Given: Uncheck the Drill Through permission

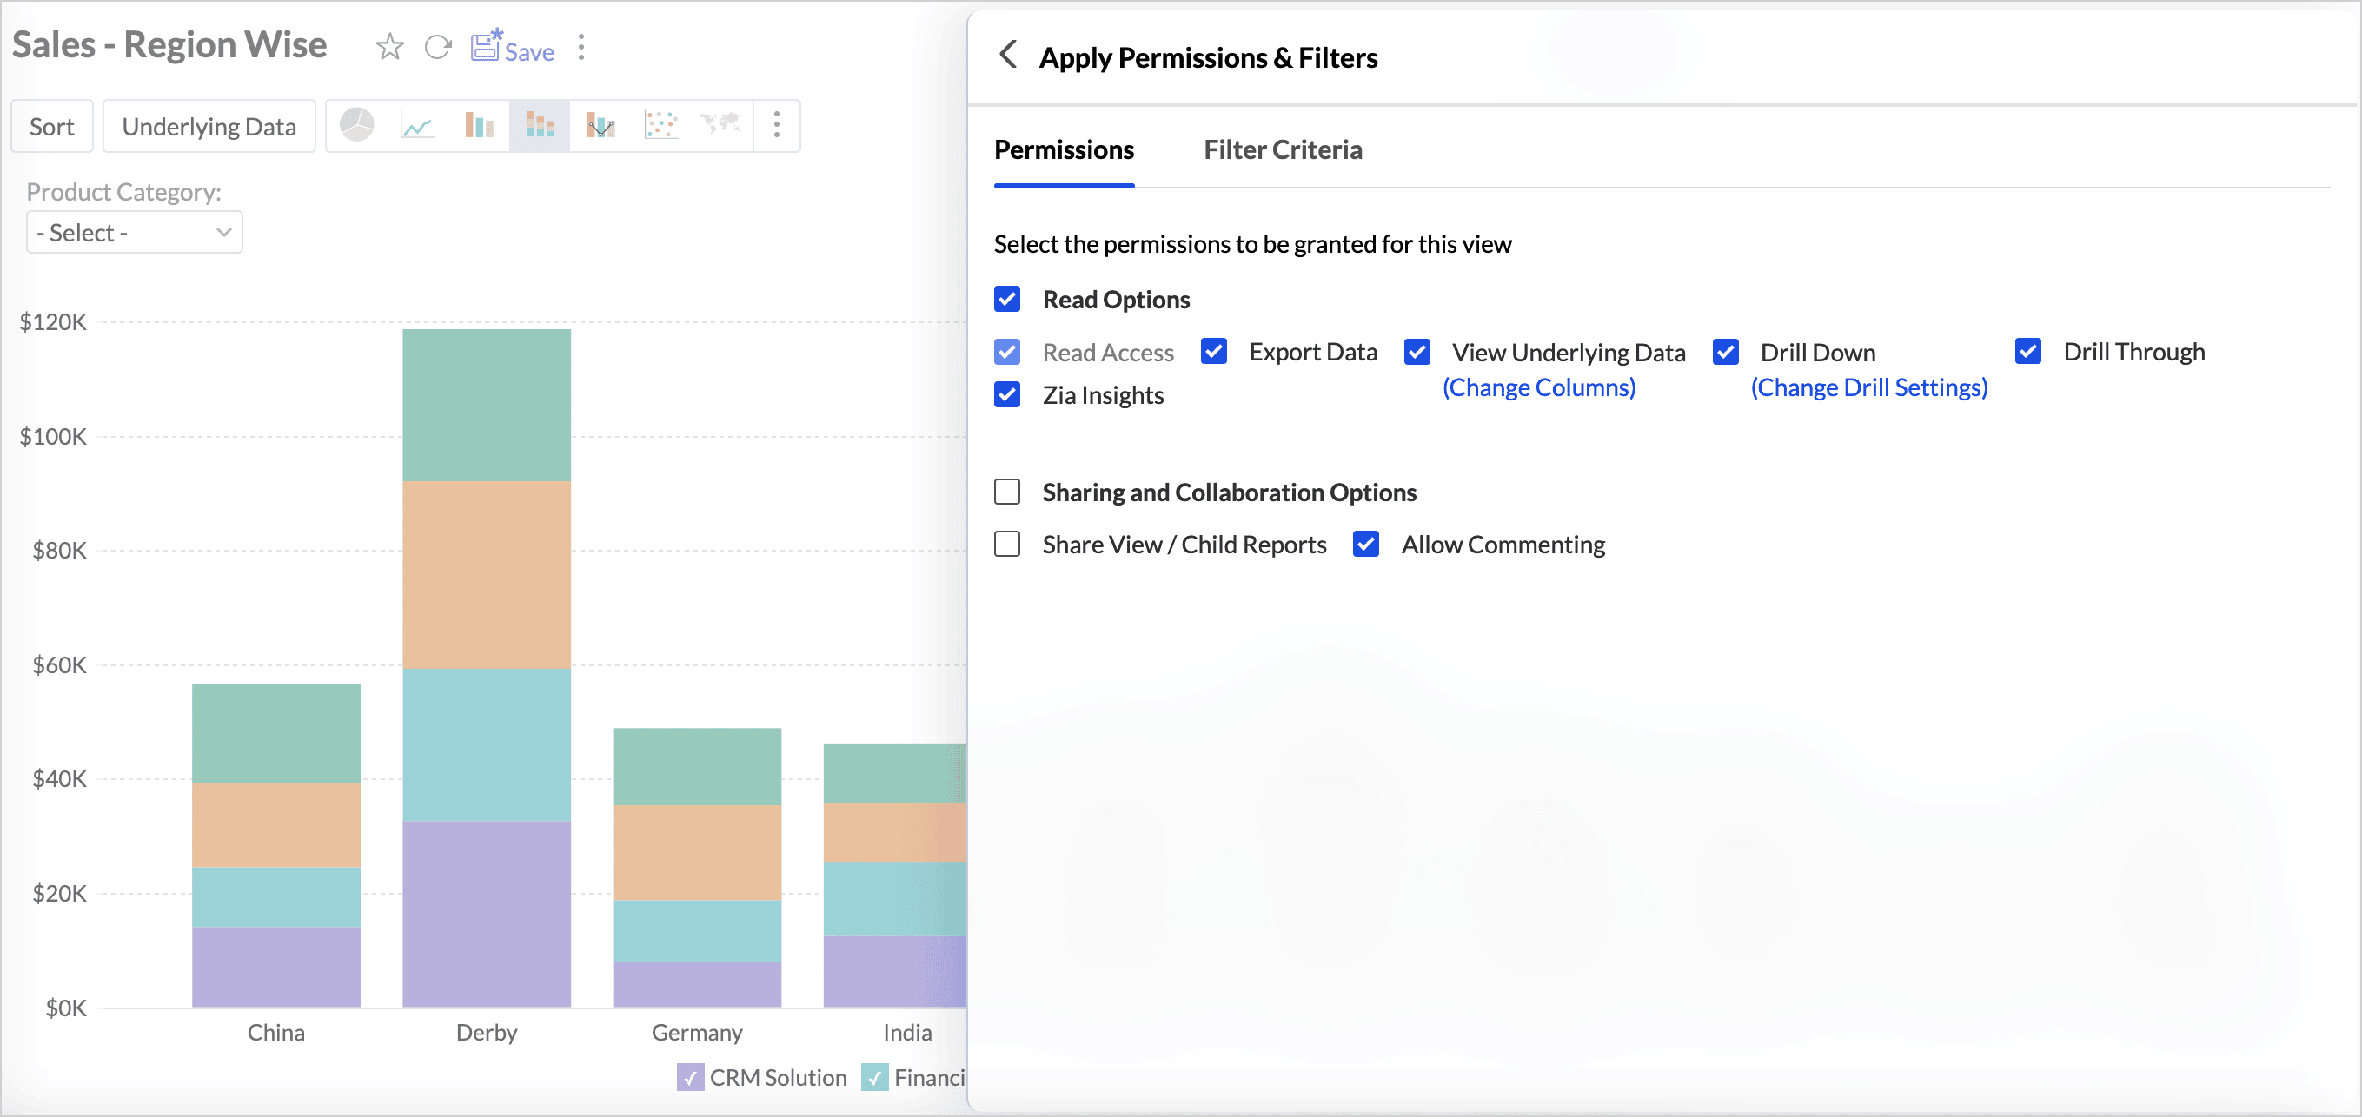Looking at the screenshot, I should pyautogui.click(x=2028, y=352).
